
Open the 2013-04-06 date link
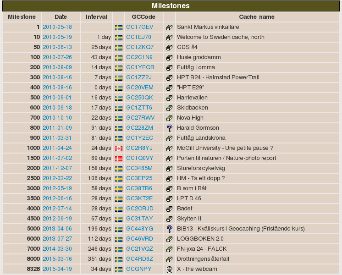coord(57,229)
